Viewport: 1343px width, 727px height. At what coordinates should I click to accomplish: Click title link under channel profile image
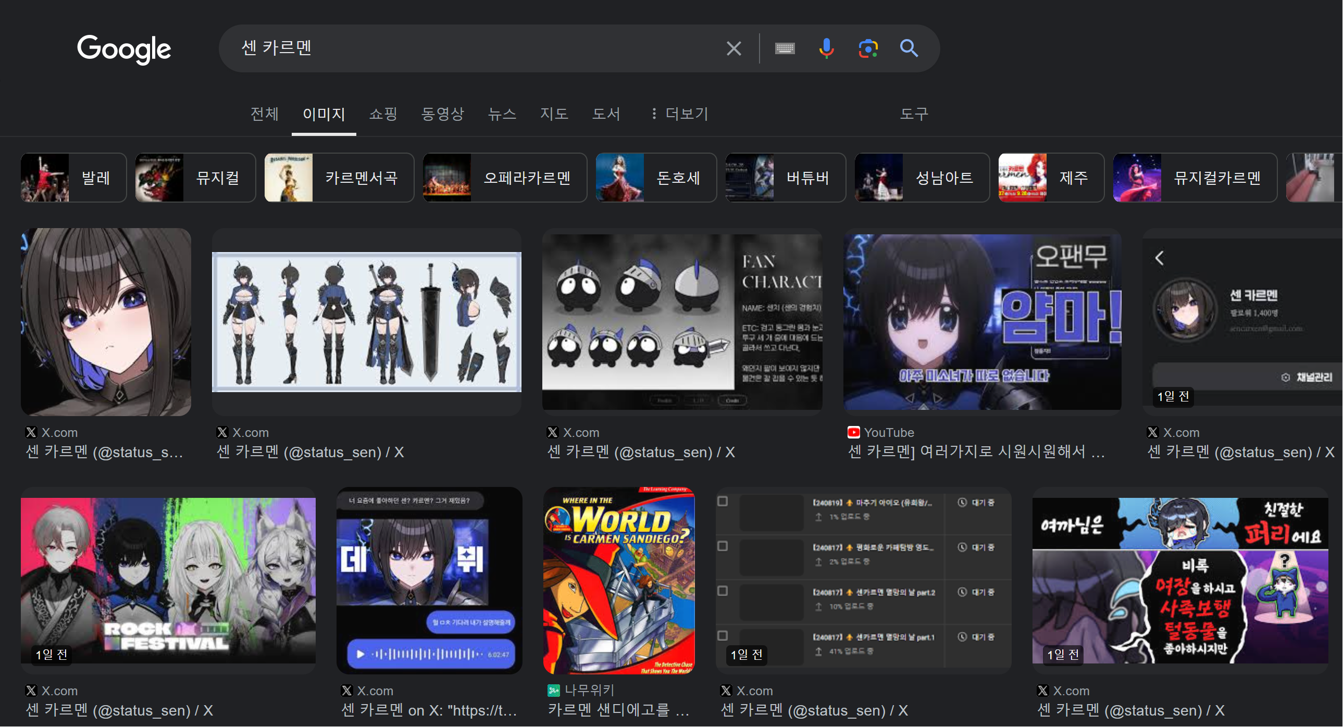pos(1241,452)
